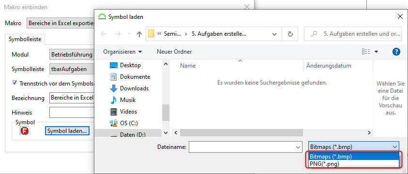This screenshot has width=408, height=174.
Task: Click the navigation pane scroll-down arrow
Action: pyautogui.click(x=166, y=133)
